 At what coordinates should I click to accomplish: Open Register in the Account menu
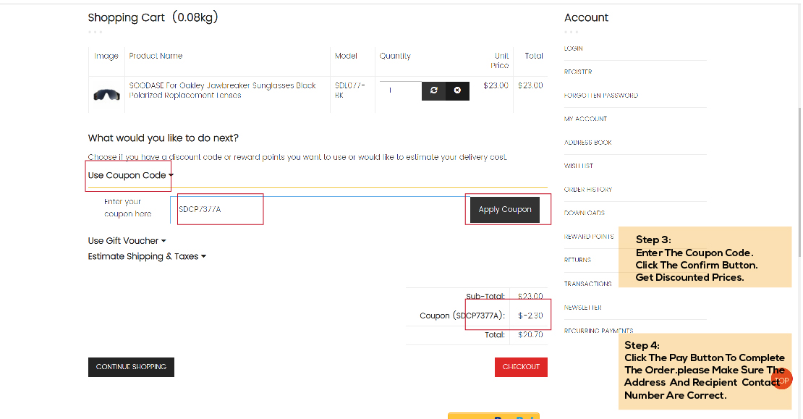pyautogui.click(x=578, y=72)
